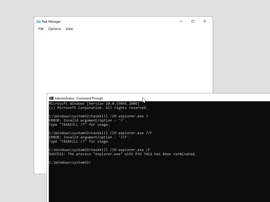Click the SUCCESS process terminated output line
This screenshot has width=270, height=202.
pyautogui.click(x=122, y=154)
